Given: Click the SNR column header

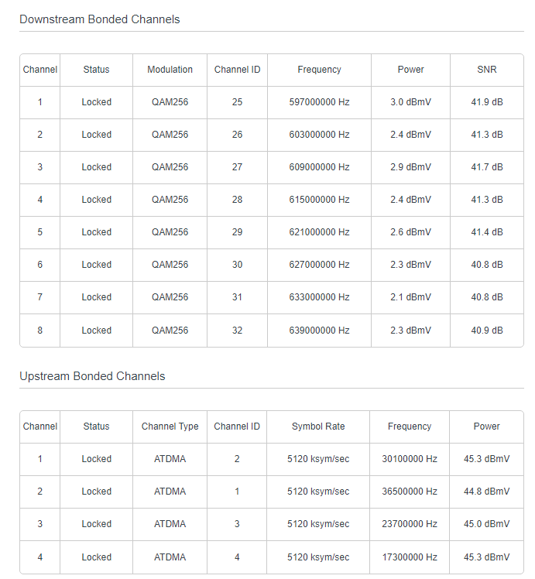Looking at the screenshot, I should pos(486,70).
